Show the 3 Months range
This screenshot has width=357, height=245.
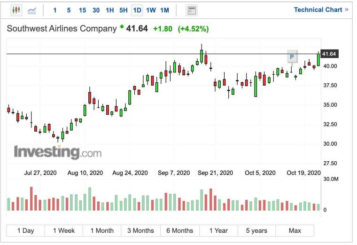(x=141, y=230)
